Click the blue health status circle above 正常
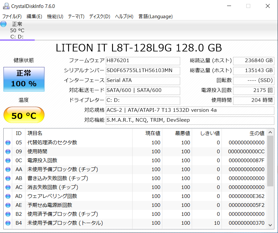 3,24
